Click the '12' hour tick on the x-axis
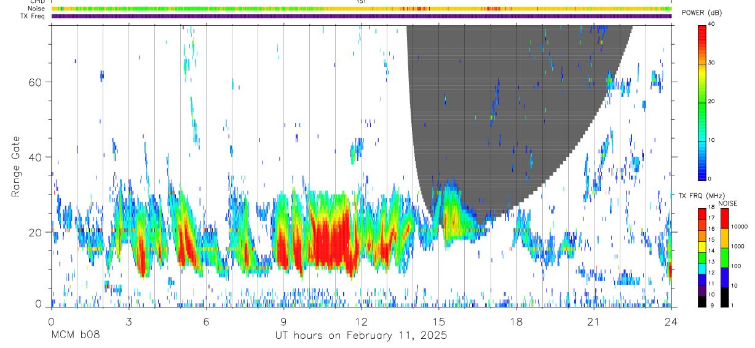The image size is (755, 348). pyautogui.click(x=362, y=322)
